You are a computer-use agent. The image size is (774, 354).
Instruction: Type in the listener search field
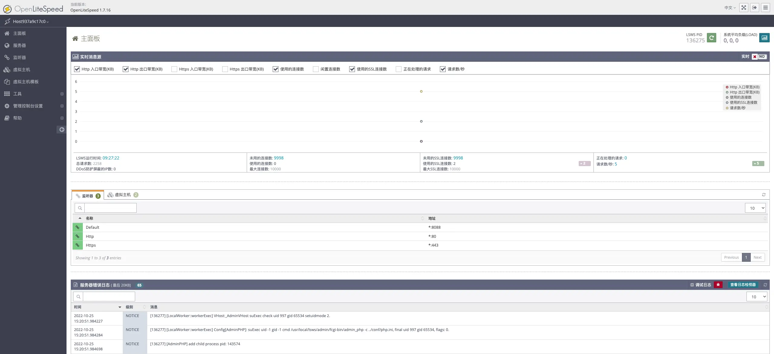pos(110,208)
